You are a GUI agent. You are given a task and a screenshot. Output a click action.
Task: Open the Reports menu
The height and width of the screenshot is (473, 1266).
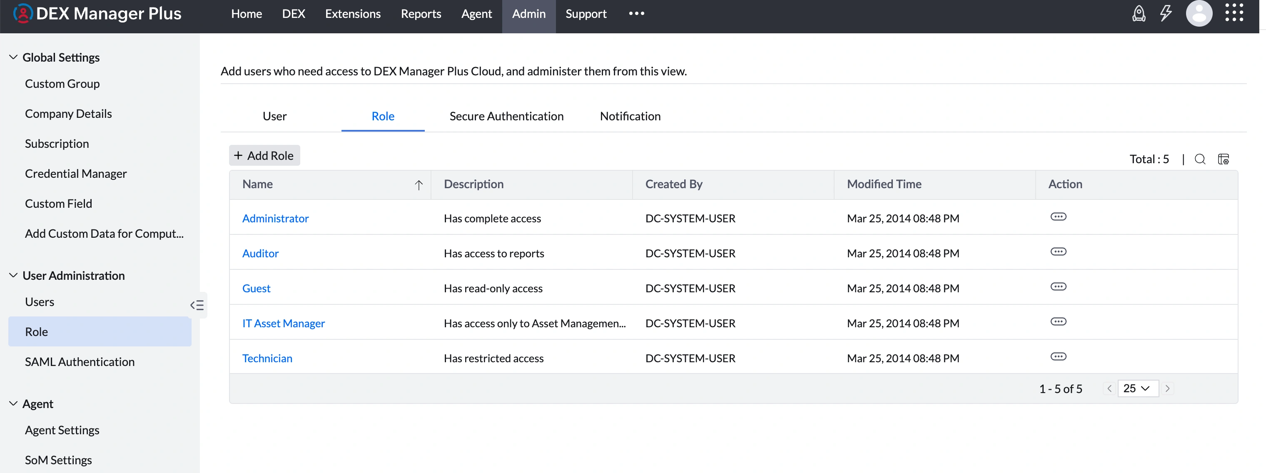[x=421, y=14]
